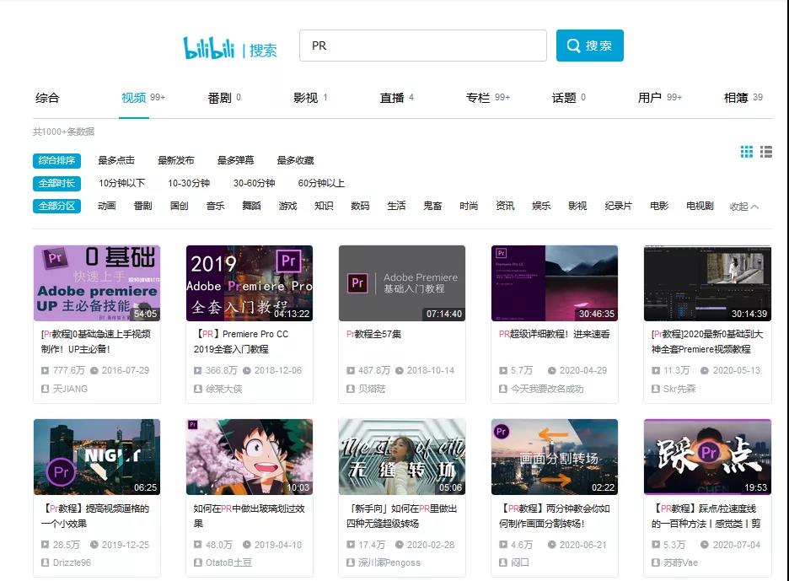
Task: Open the 全部分区 category selector
Action: click(56, 205)
